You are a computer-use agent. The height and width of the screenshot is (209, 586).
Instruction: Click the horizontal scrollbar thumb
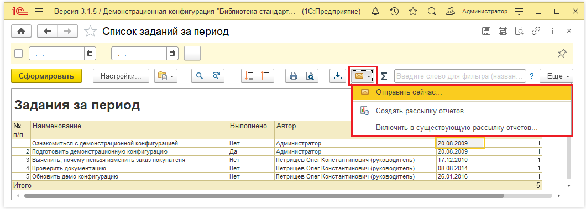coord(264,196)
